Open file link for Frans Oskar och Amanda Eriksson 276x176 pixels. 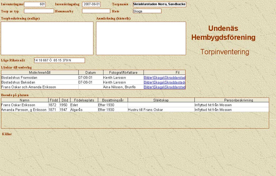(x=164, y=87)
